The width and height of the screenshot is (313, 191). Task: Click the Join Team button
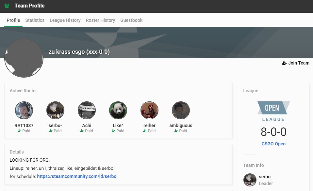[x=296, y=63]
